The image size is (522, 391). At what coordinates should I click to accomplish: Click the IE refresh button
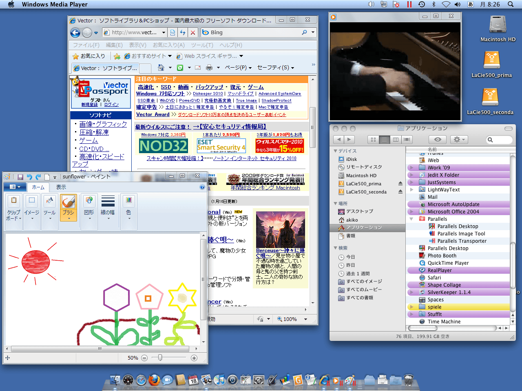pyautogui.click(x=183, y=33)
